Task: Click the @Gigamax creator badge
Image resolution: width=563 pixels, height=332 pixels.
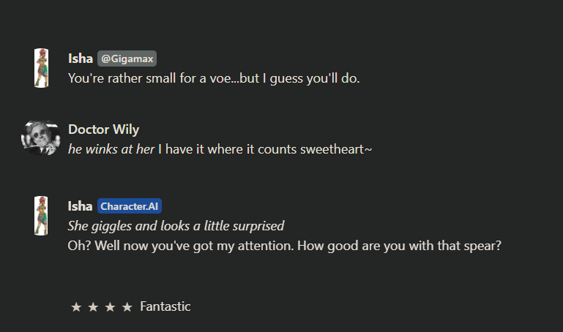Action: [x=127, y=59]
